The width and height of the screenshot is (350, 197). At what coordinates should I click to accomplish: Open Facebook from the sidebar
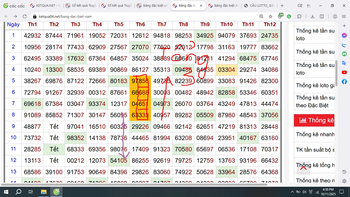click(x=344, y=82)
